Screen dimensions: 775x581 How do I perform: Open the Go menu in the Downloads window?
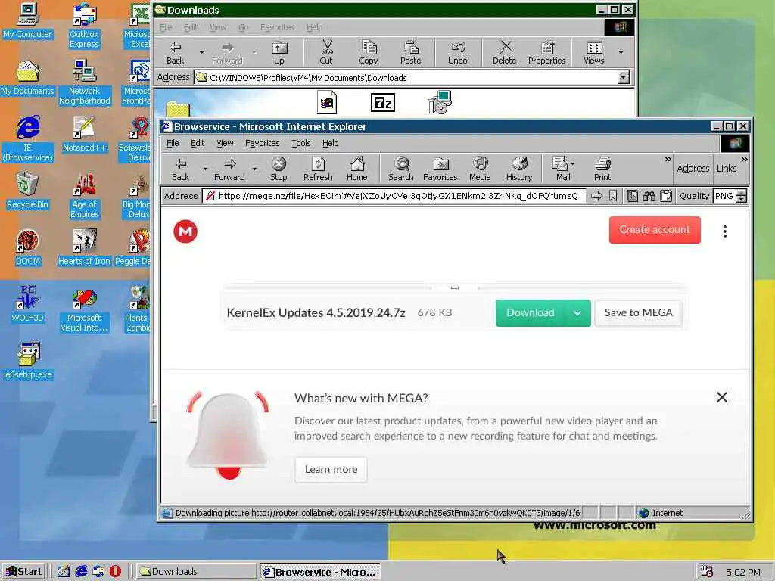pyautogui.click(x=243, y=28)
